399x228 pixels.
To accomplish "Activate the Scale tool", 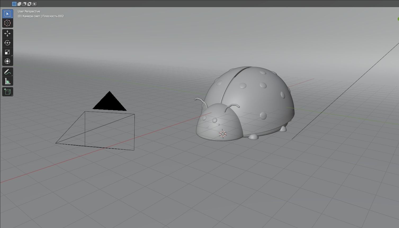I will click(x=7, y=52).
